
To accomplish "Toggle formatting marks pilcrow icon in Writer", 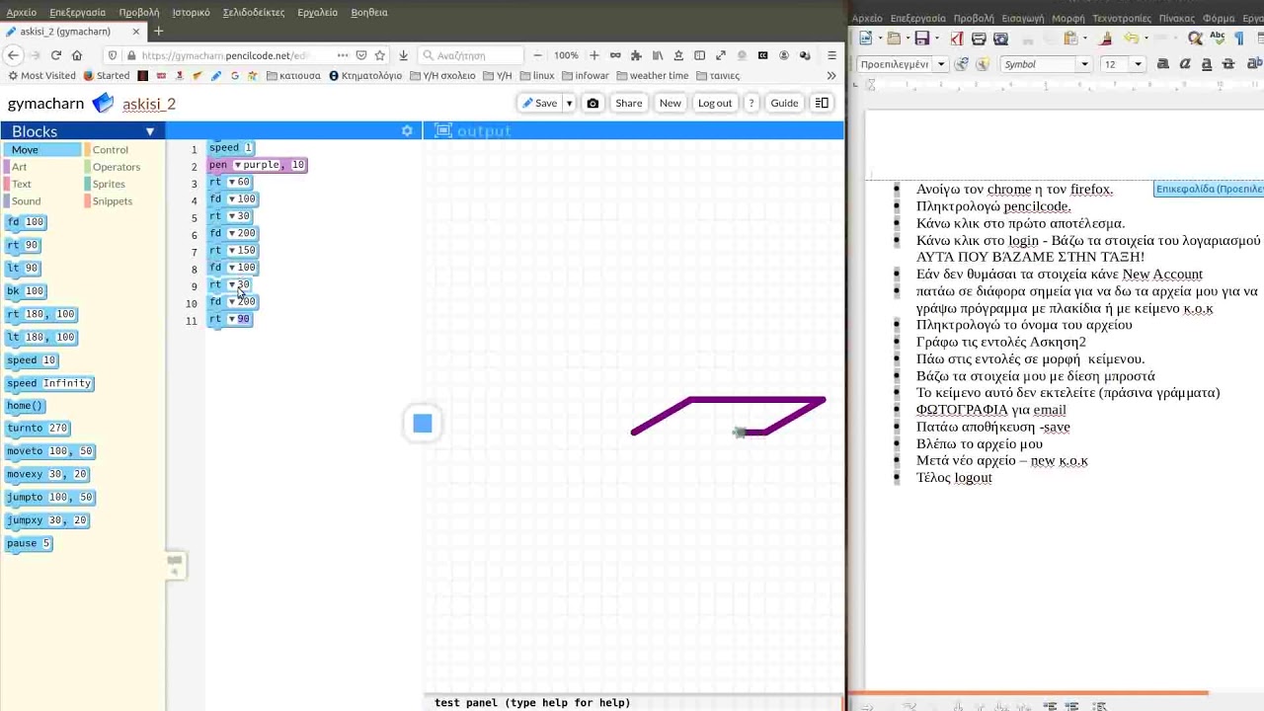I will (1239, 39).
